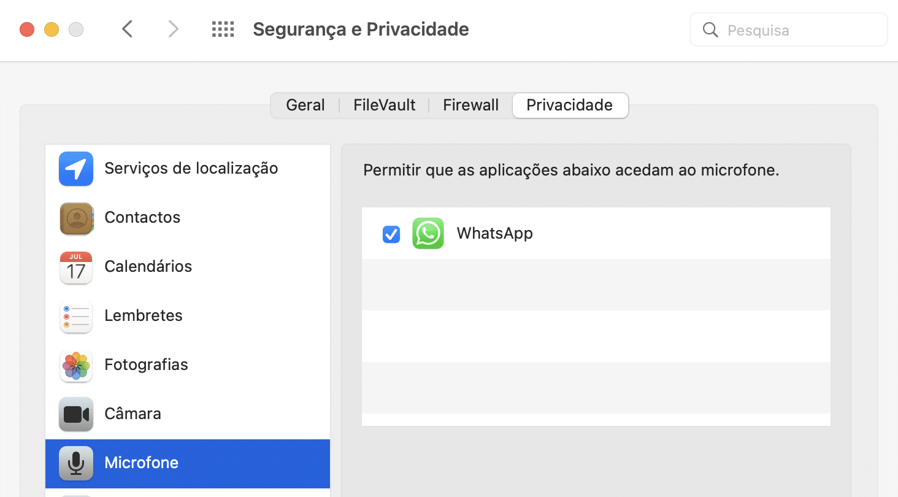Click the Microfone microphone icon
Image resolution: width=898 pixels, height=497 pixels.
tap(76, 463)
